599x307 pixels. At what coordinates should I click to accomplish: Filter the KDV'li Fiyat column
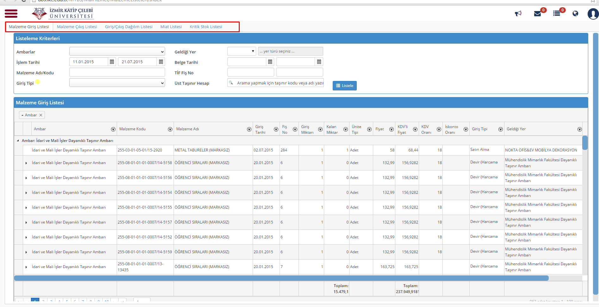(415, 129)
